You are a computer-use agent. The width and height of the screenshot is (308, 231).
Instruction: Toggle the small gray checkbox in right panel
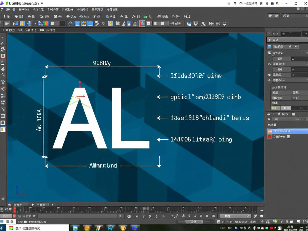(293, 114)
